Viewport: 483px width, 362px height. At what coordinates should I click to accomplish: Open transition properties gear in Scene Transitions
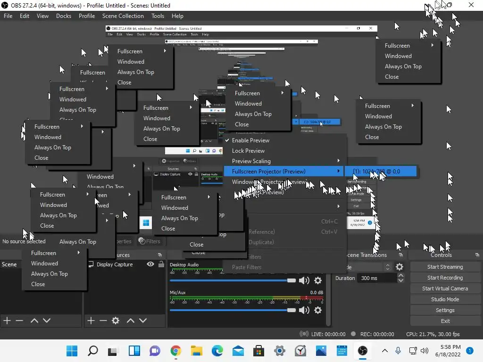(x=399, y=267)
